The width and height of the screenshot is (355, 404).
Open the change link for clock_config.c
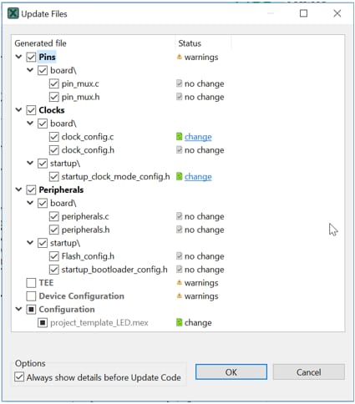198,137
